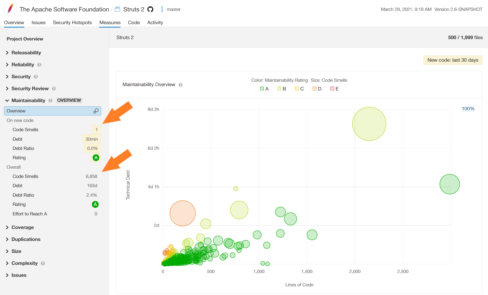Click the master branch icon
The width and height of the screenshot is (488, 295).
[162, 9]
